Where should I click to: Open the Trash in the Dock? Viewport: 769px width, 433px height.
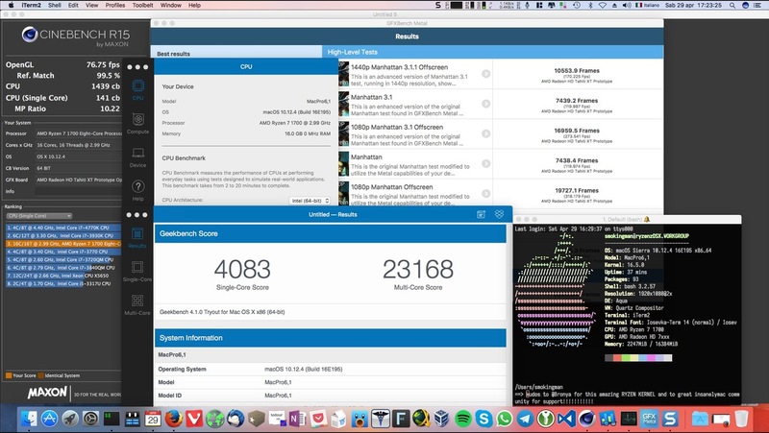pos(741,419)
